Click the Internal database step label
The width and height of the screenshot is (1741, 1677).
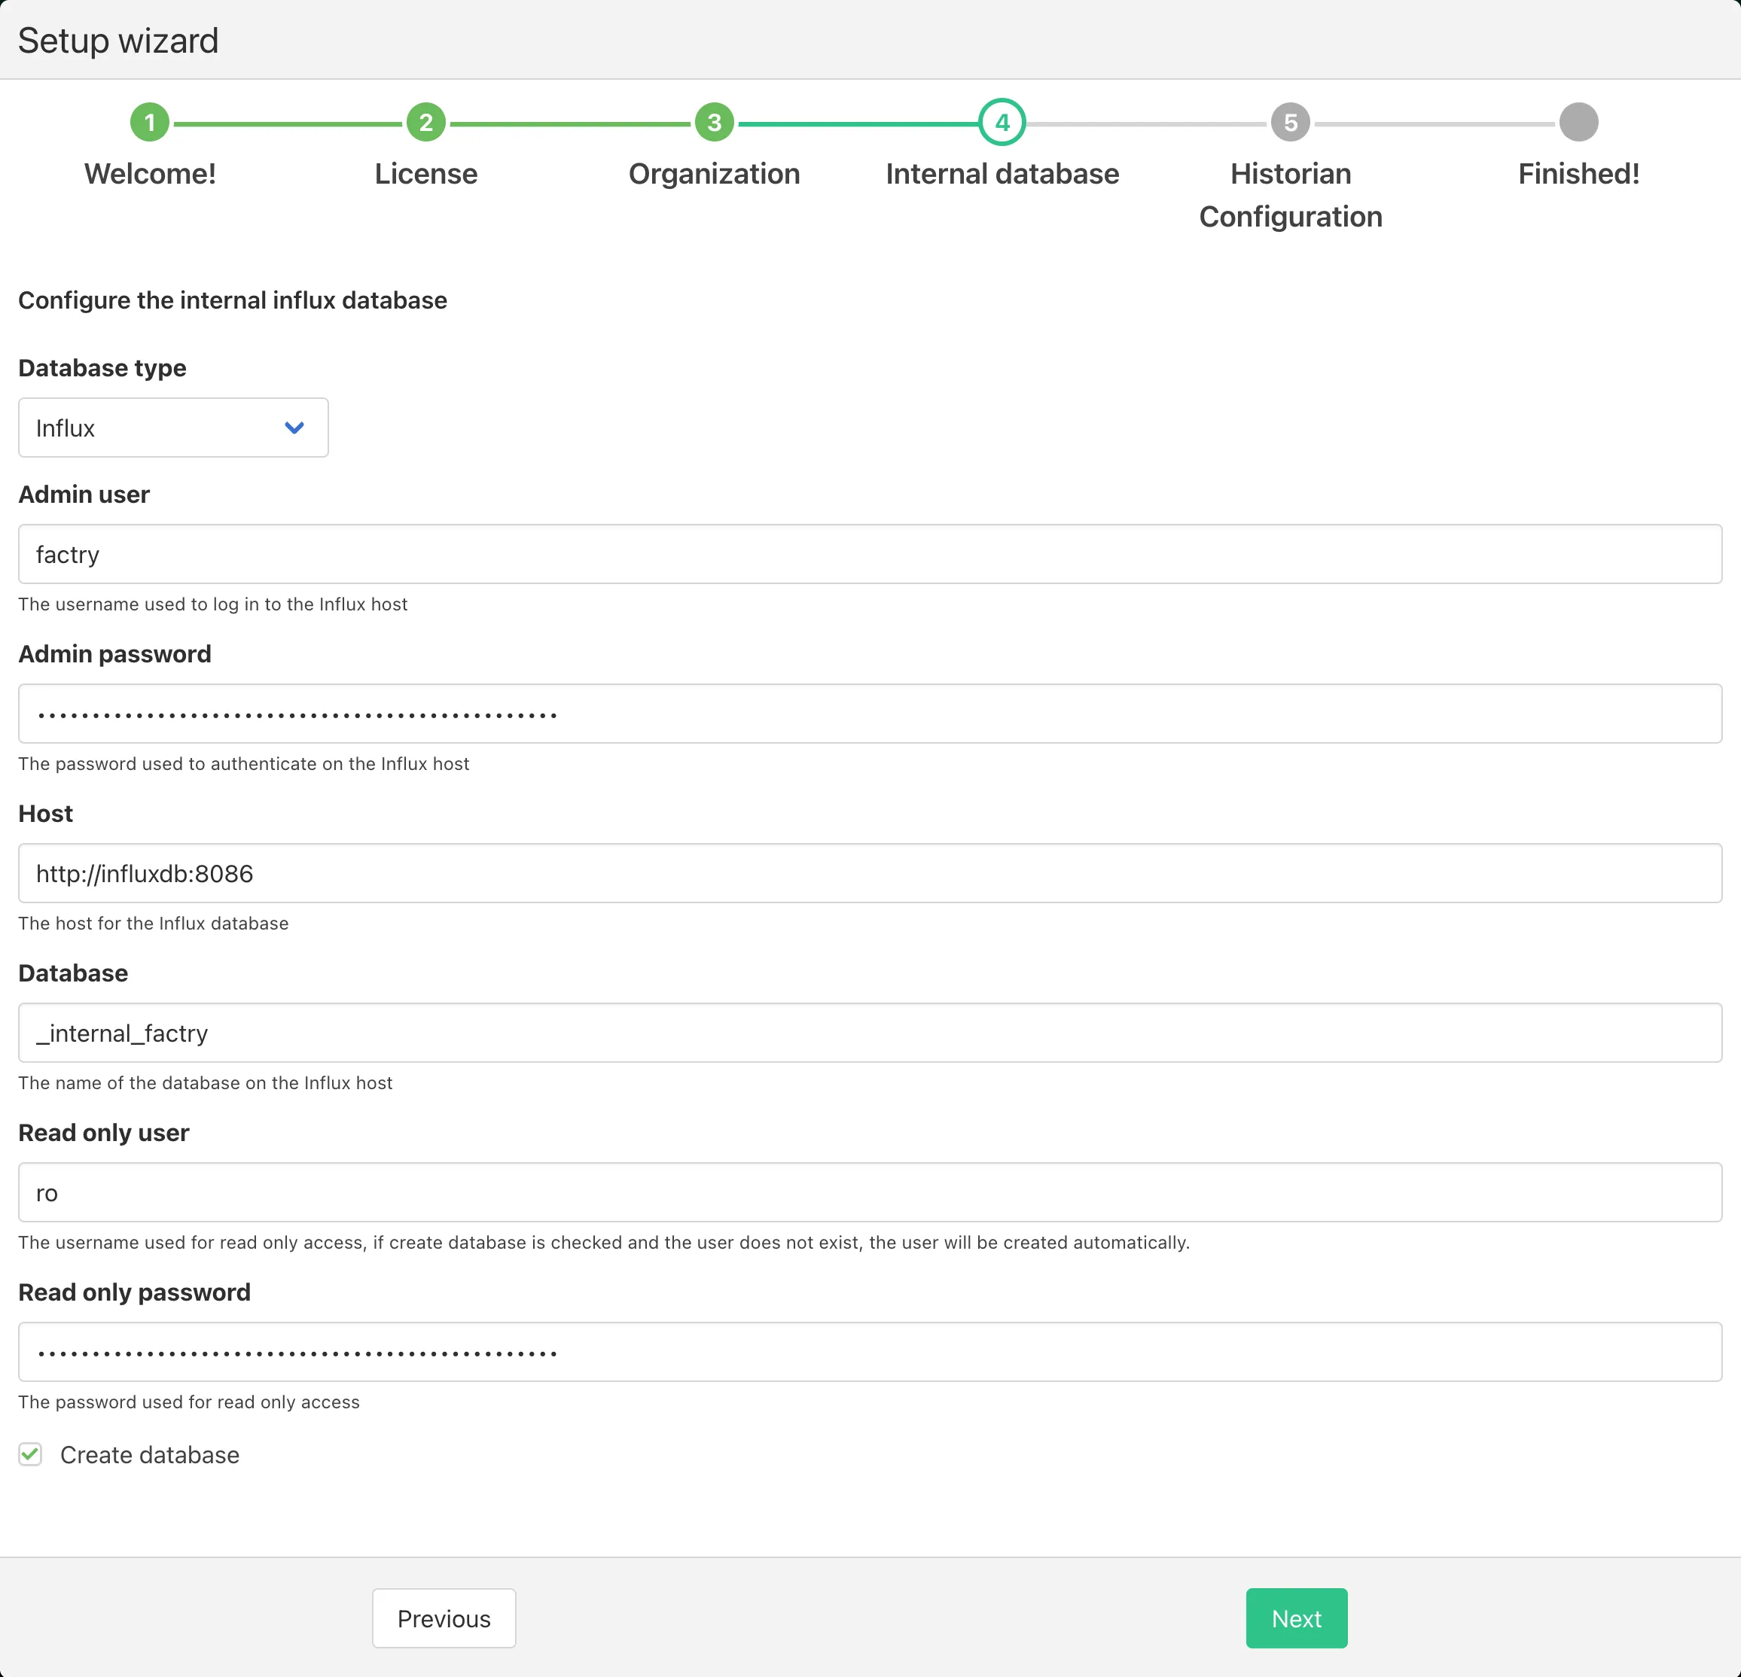coord(1002,174)
